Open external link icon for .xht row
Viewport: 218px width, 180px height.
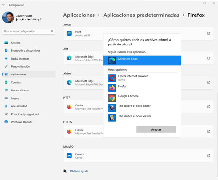tap(209, 58)
